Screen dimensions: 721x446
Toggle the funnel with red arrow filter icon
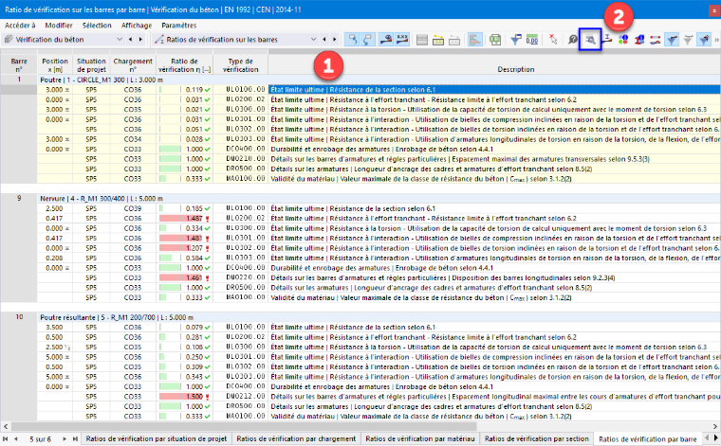tap(704, 40)
